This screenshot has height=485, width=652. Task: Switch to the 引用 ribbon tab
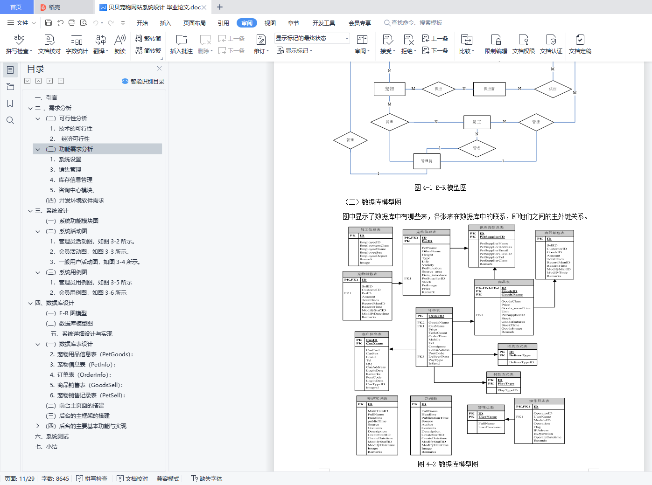(x=224, y=23)
